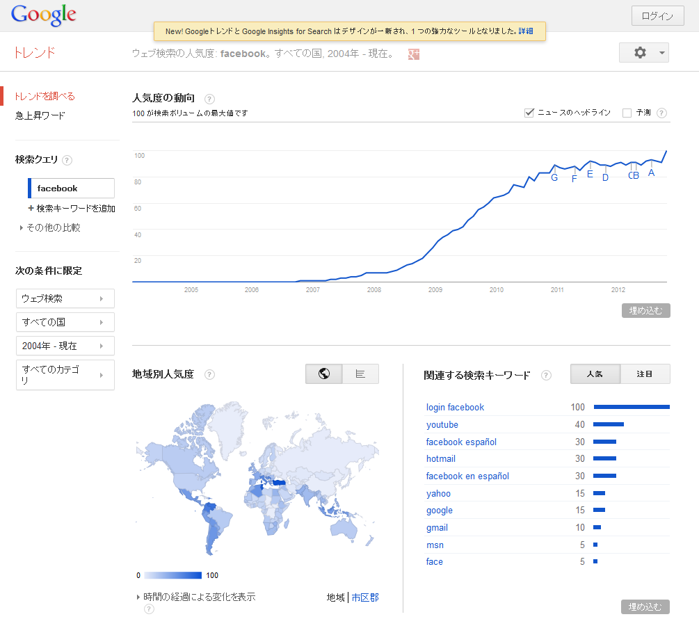
Task: Open facebook en español related keyword
Action: pyautogui.click(x=467, y=476)
